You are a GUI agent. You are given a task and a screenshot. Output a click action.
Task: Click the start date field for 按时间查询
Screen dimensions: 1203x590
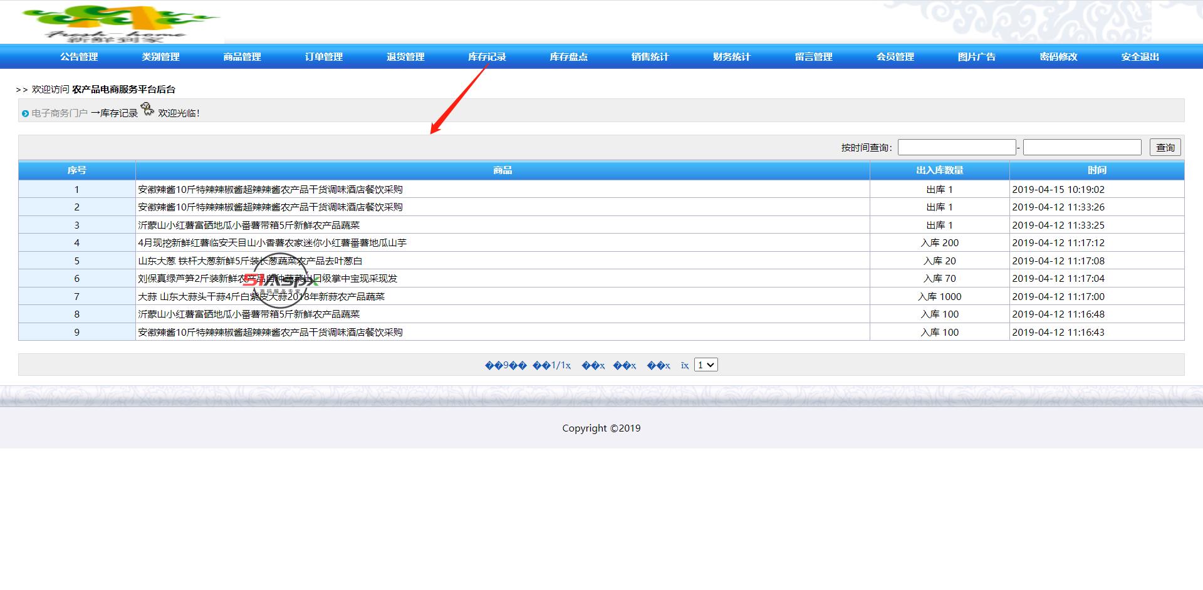pos(957,147)
